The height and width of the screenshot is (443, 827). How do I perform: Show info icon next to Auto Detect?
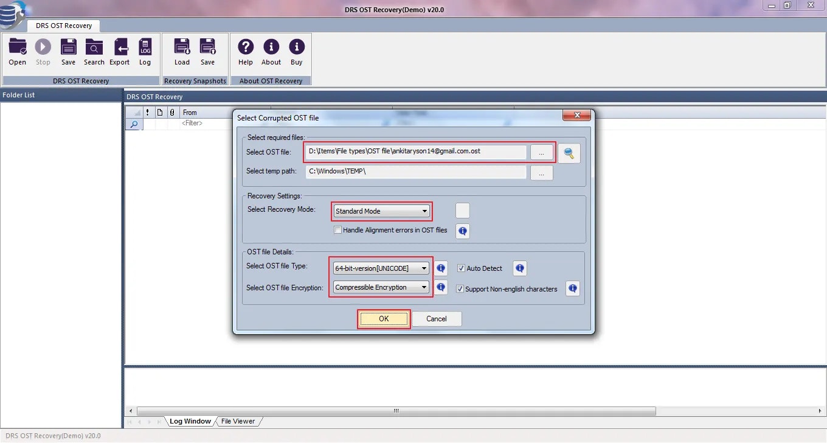pos(520,268)
